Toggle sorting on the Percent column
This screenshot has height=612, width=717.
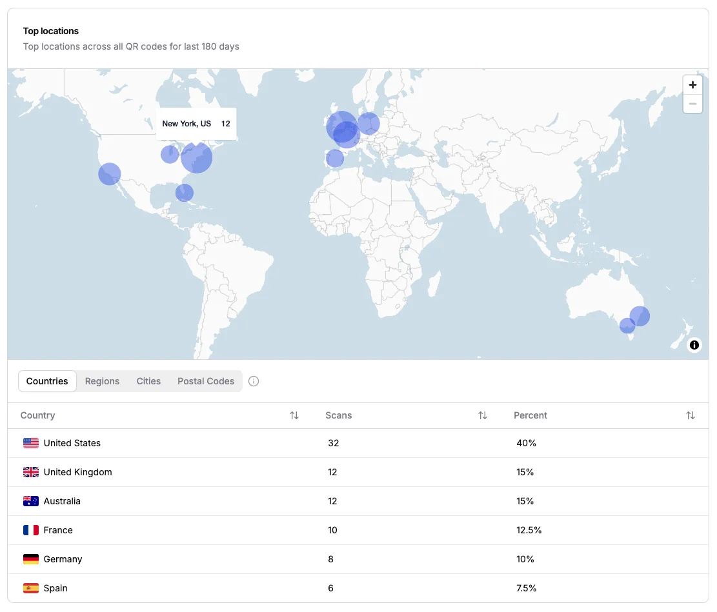coord(691,415)
